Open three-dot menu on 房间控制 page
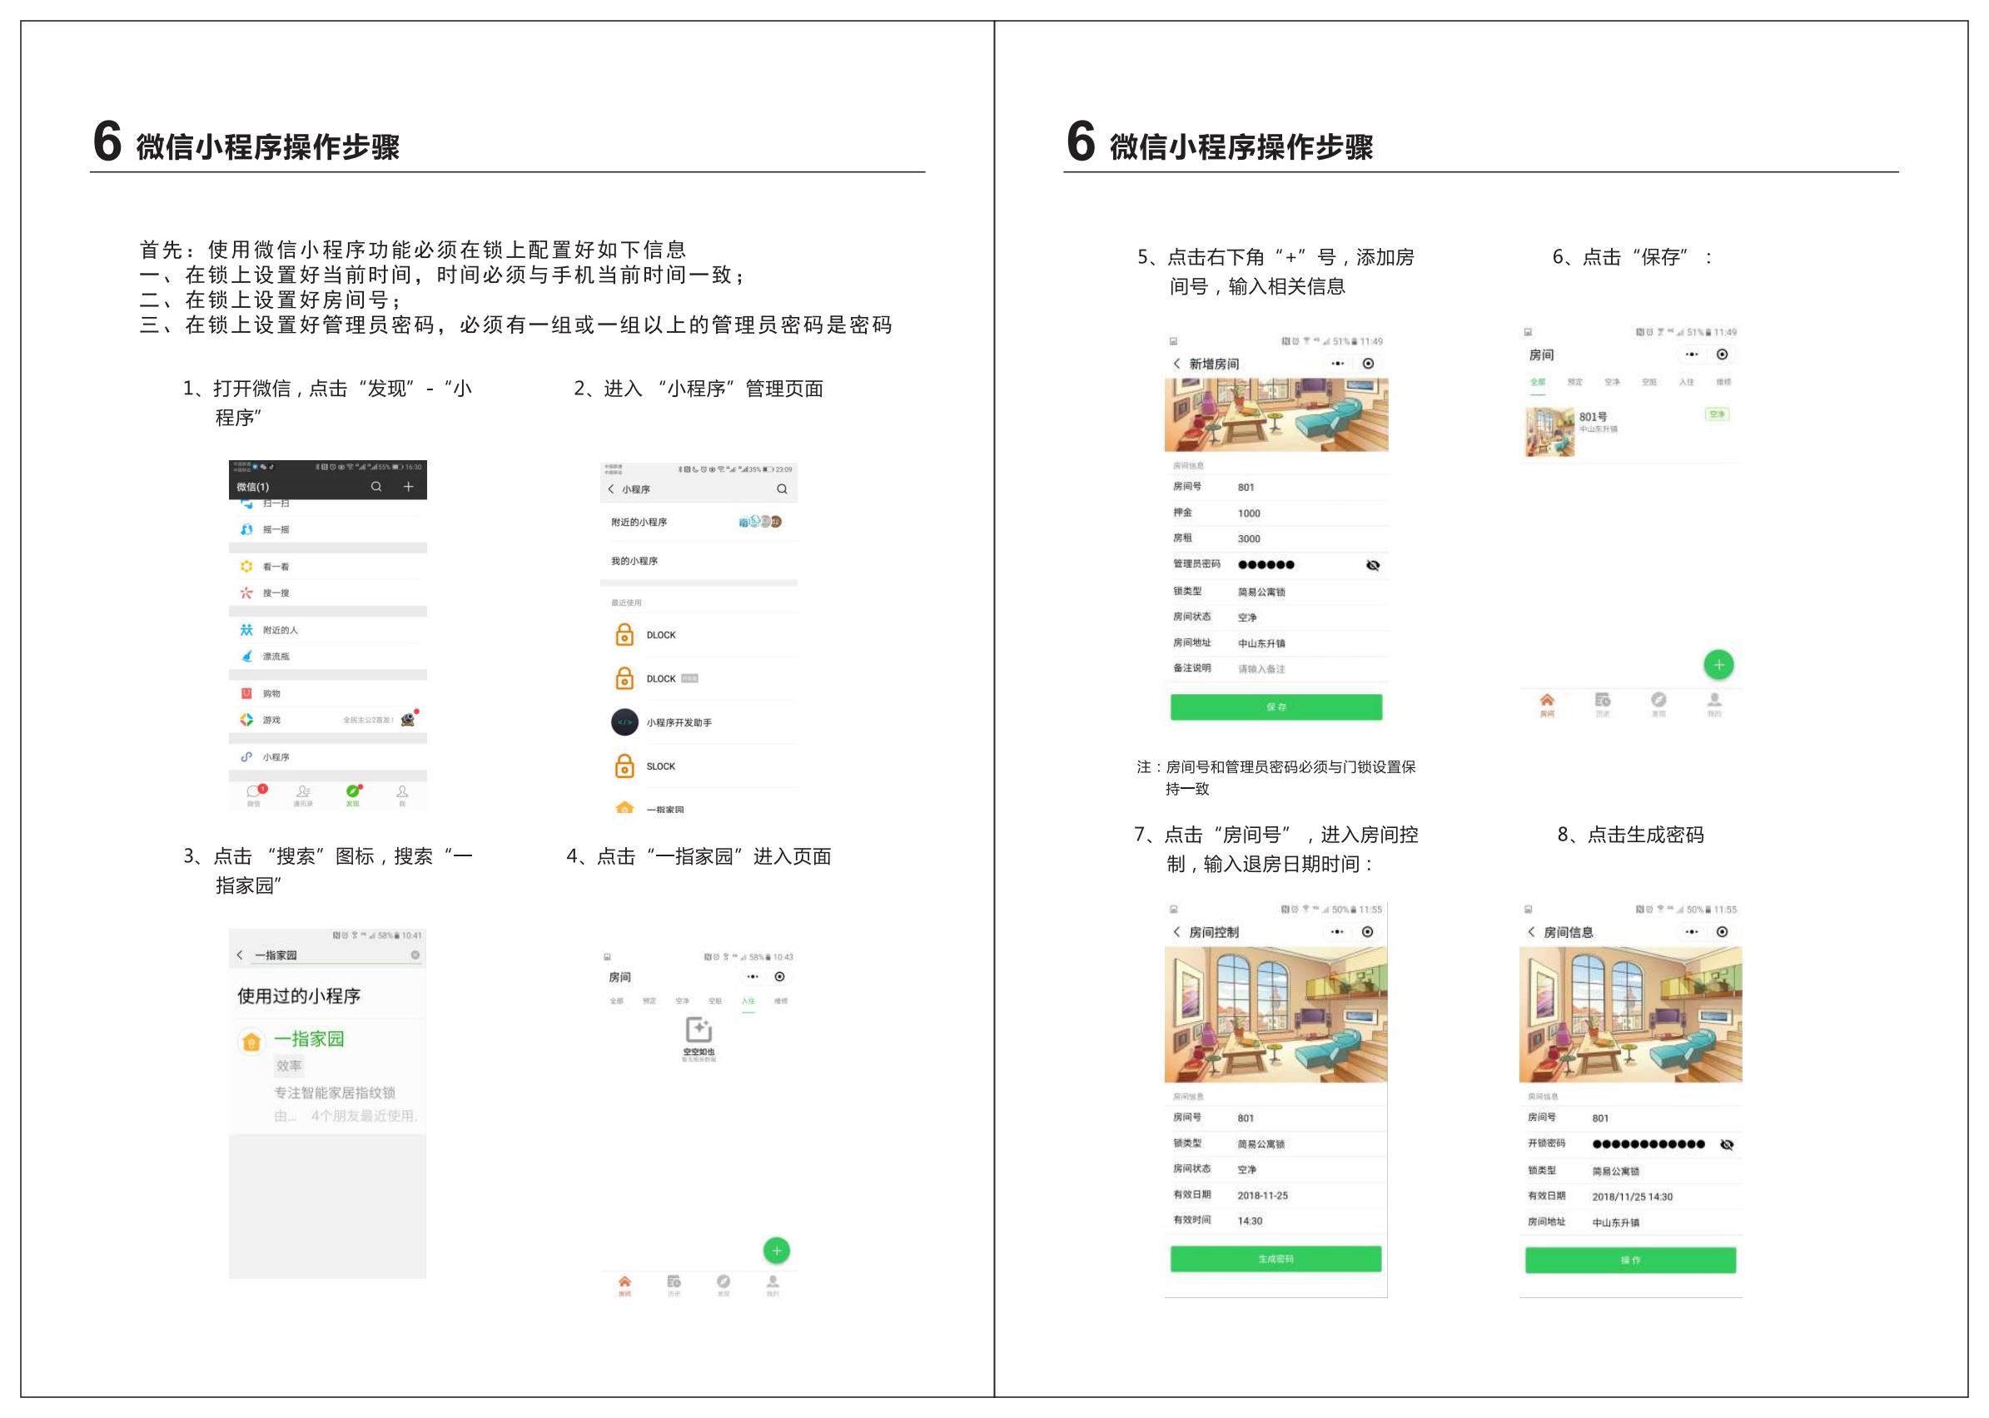The height and width of the screenshot is (1418, 1989). pos(1336,932)
